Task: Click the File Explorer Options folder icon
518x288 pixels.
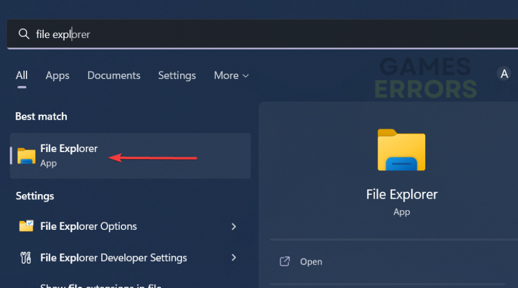Action: pyautogui.click(x=26, y=226)
